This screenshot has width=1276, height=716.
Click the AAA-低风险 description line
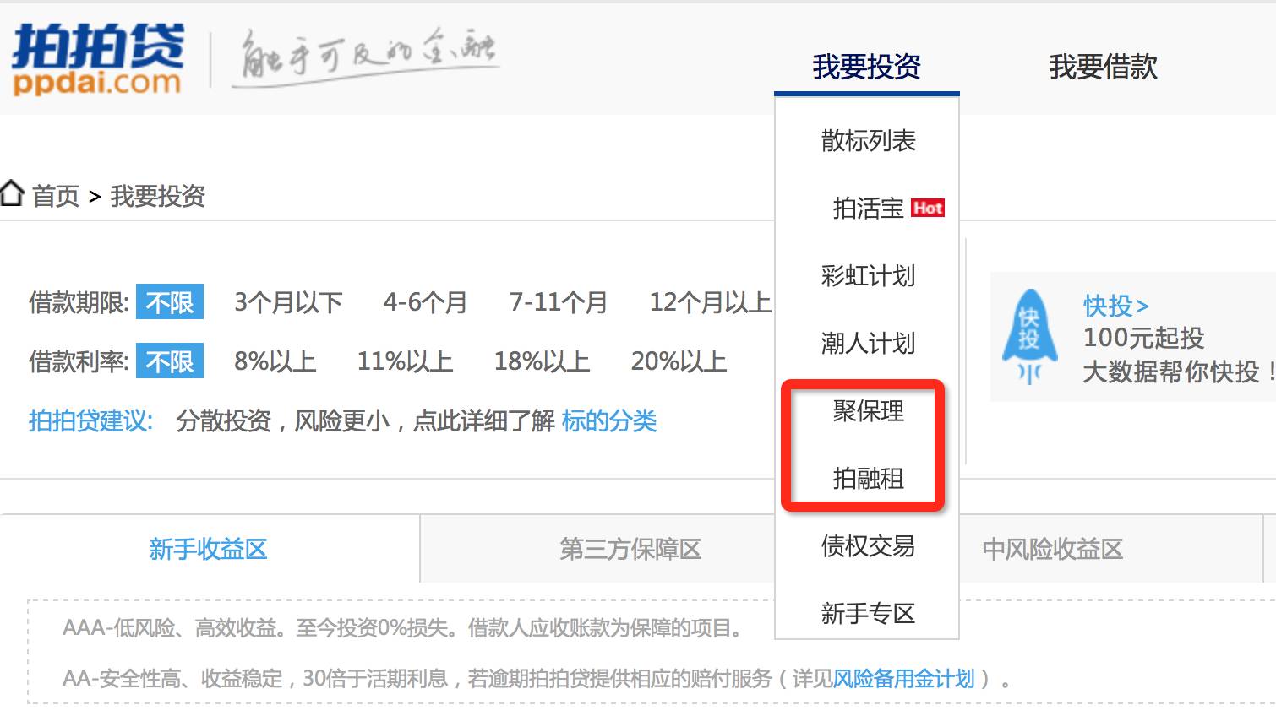click(404, 627)
